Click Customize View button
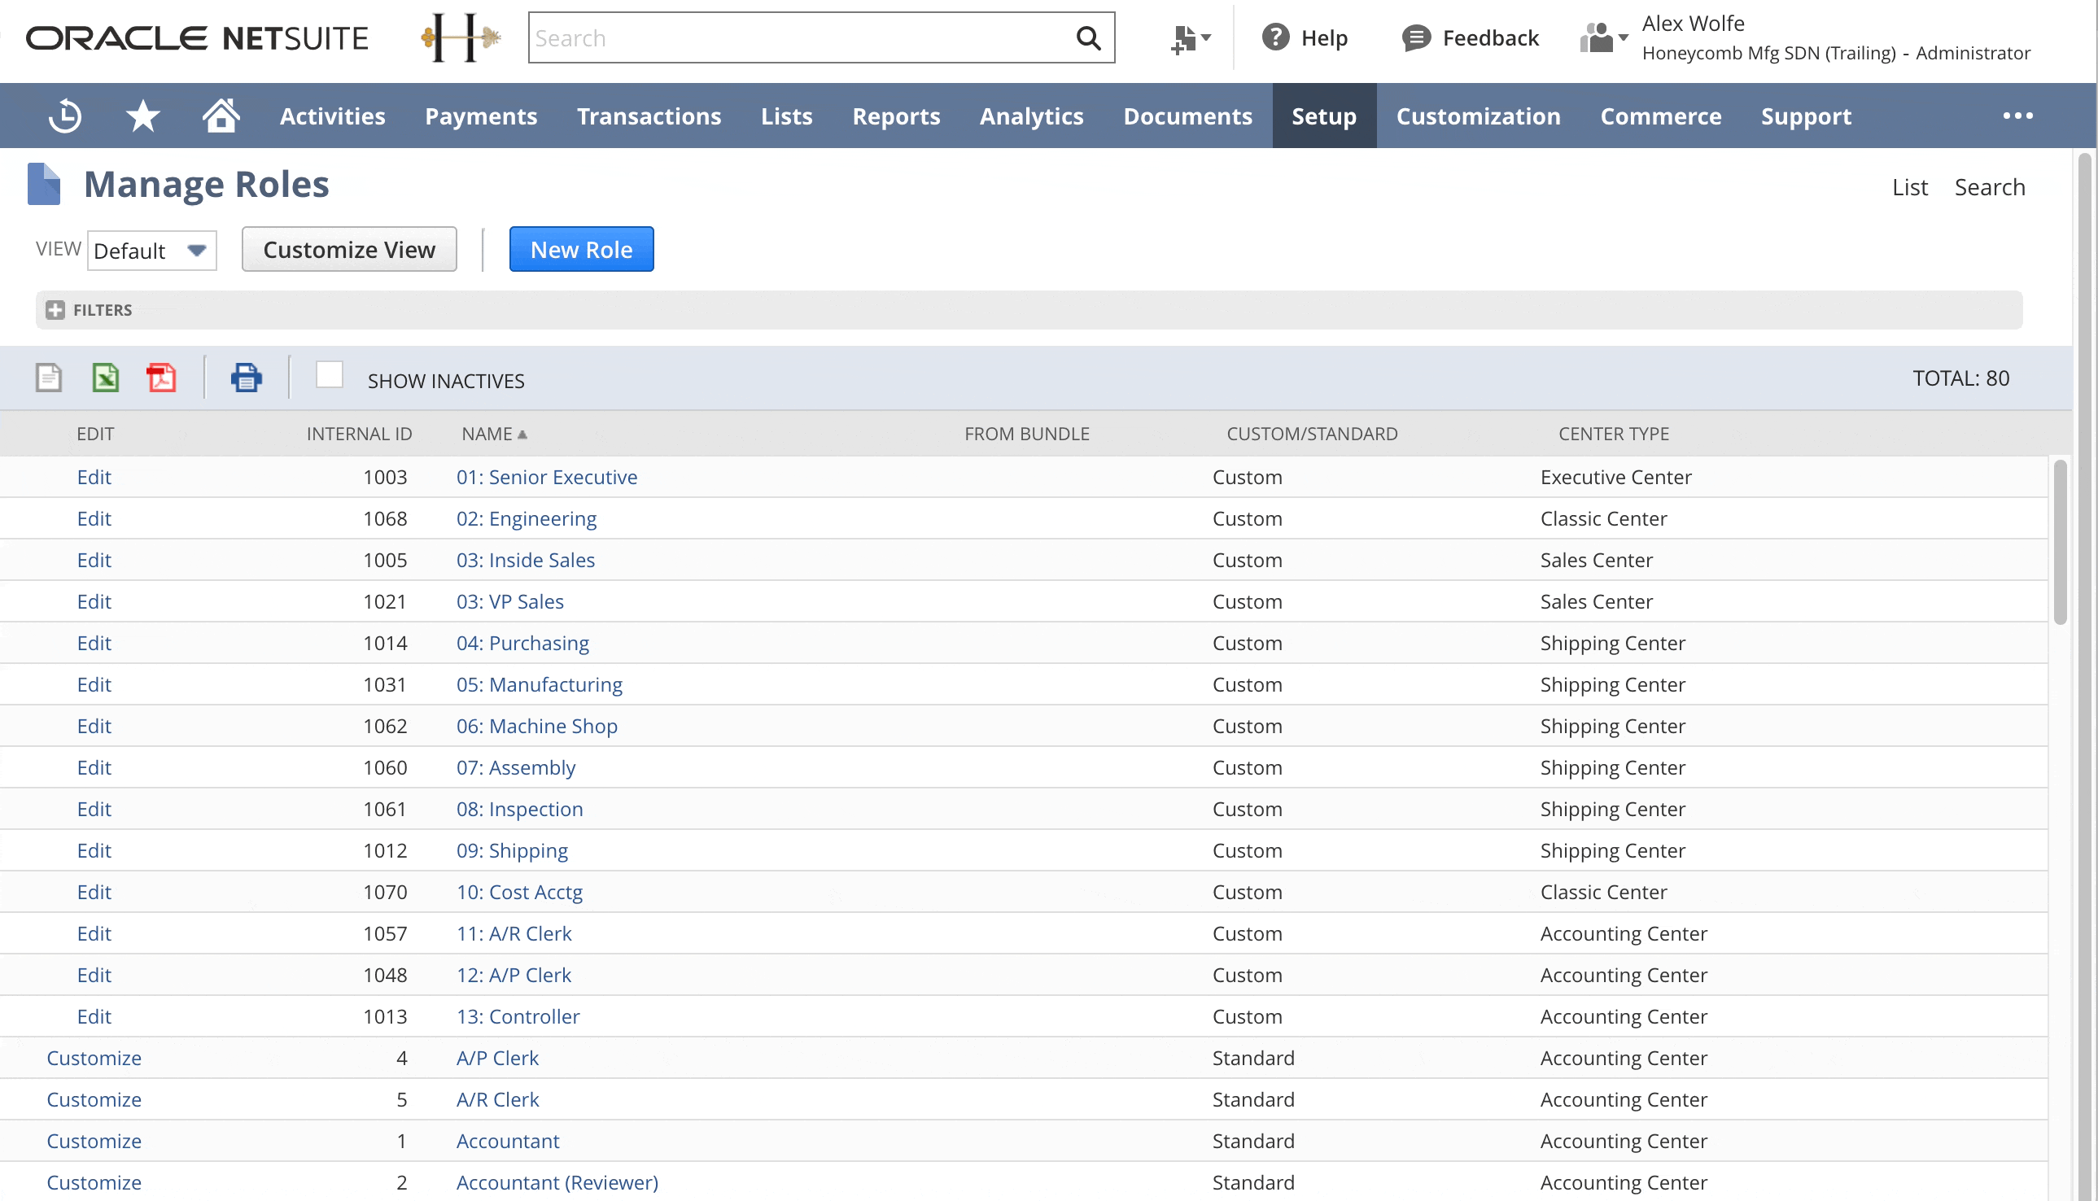 point(348,249)
